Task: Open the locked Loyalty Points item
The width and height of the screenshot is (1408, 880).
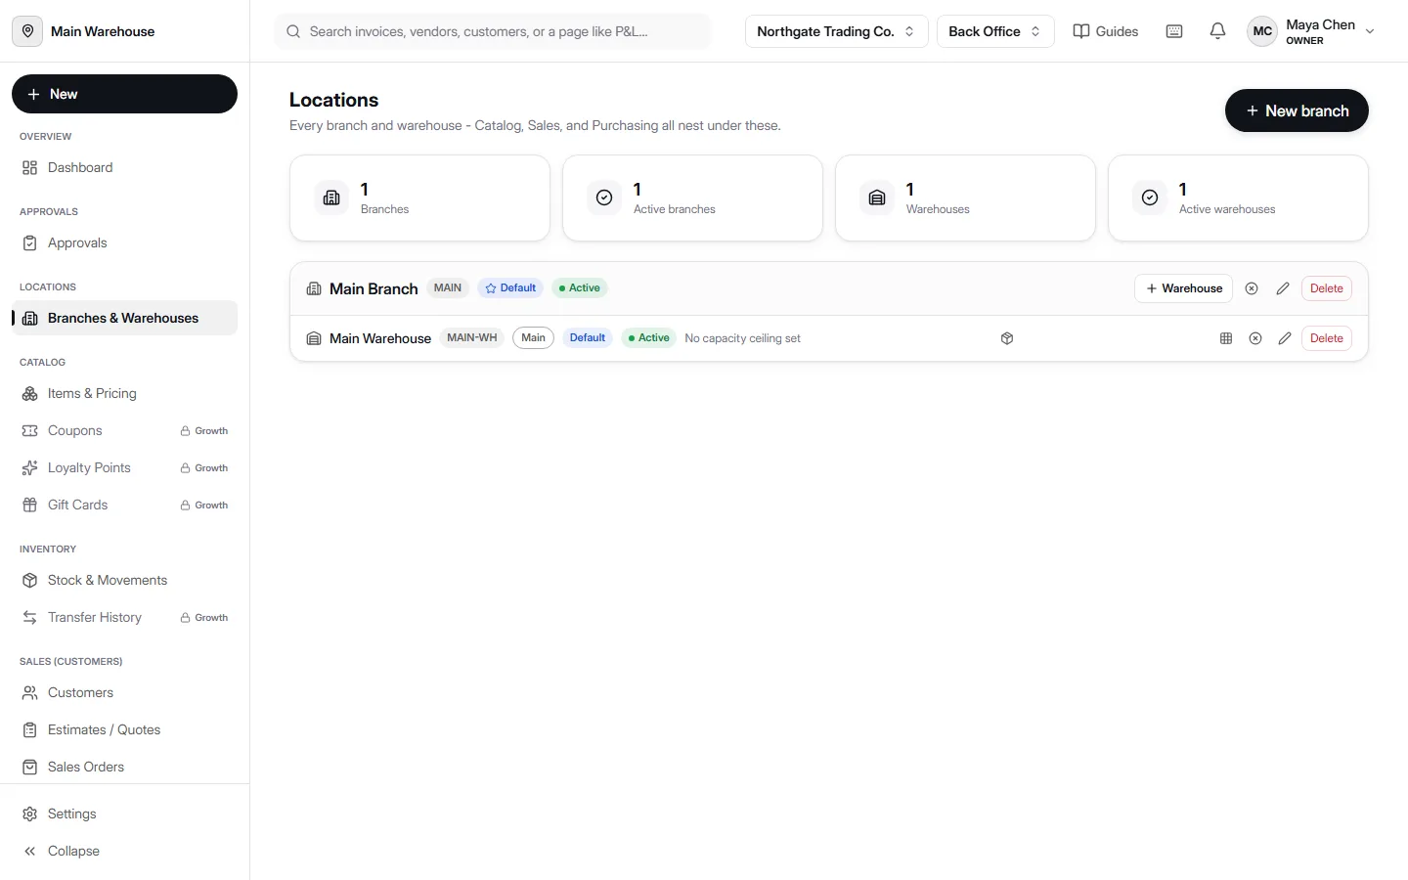Action: [124, 467]
